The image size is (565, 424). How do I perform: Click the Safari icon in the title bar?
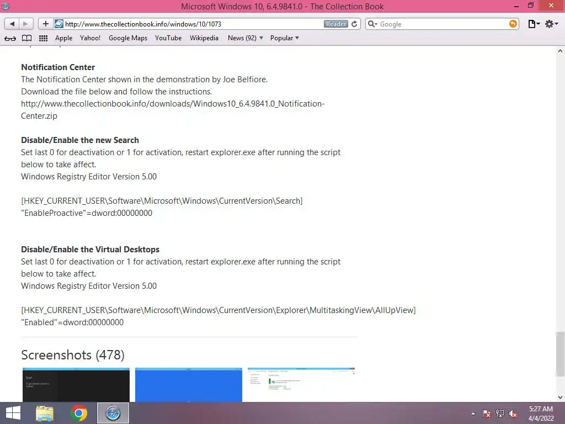click(x=6, y=6)
